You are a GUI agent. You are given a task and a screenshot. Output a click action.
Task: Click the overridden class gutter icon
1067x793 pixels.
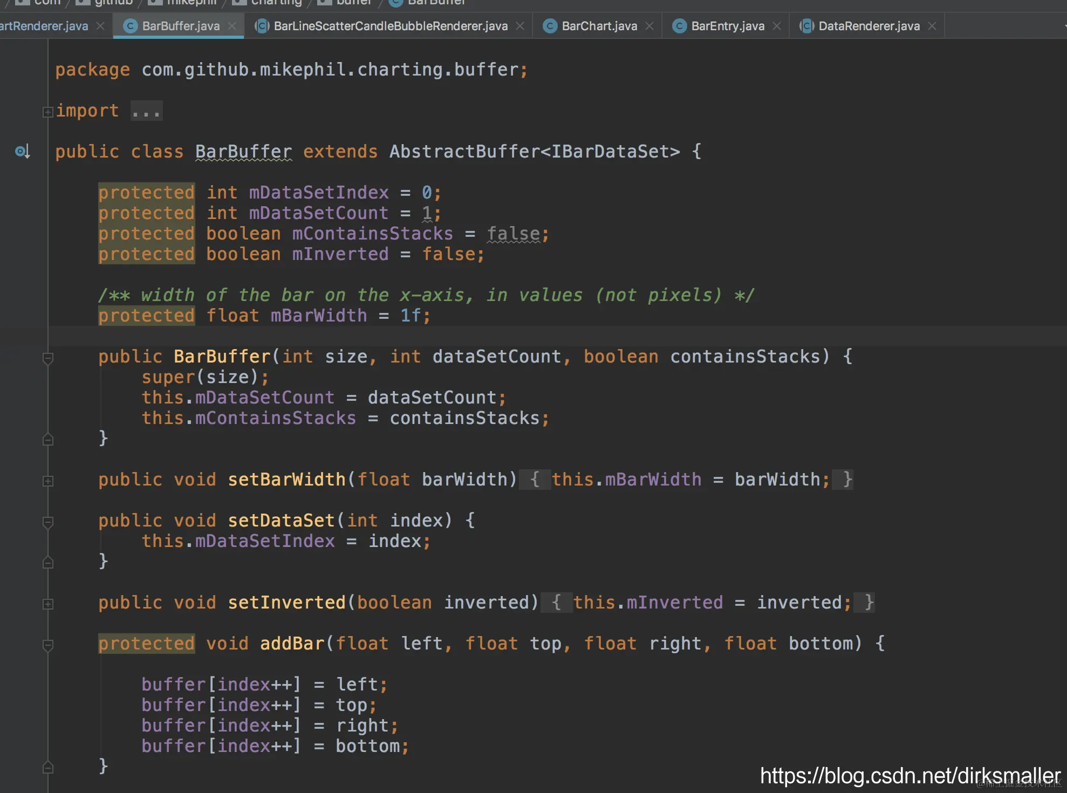tap(22, 152)
